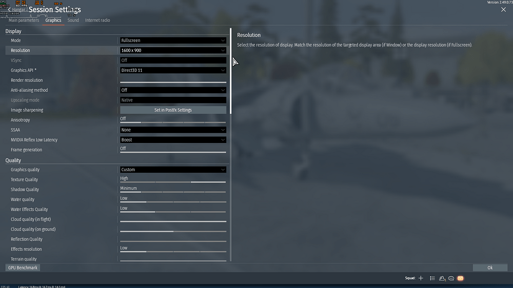Click the settings list vertical scrollbar

click(x=231, y=71)
